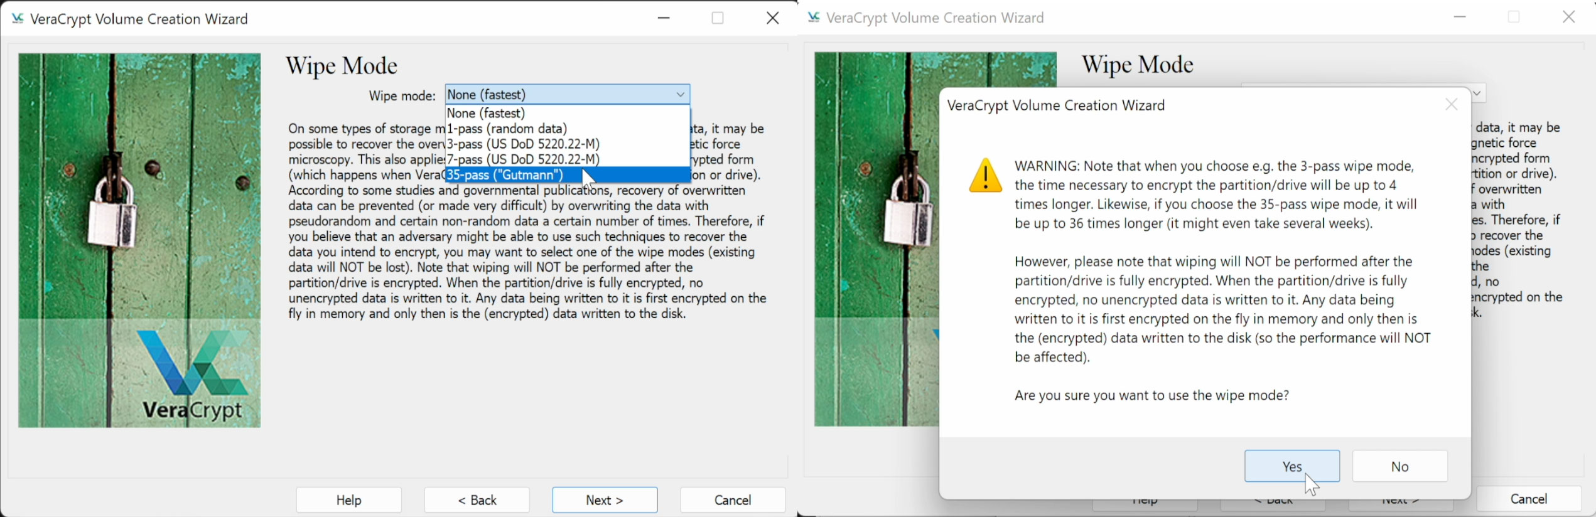The width and height of the screenshot is (1596, 517).
Task: Minimize the right VeraCrypt wizard window
Action: click(x=1460, y=17)
